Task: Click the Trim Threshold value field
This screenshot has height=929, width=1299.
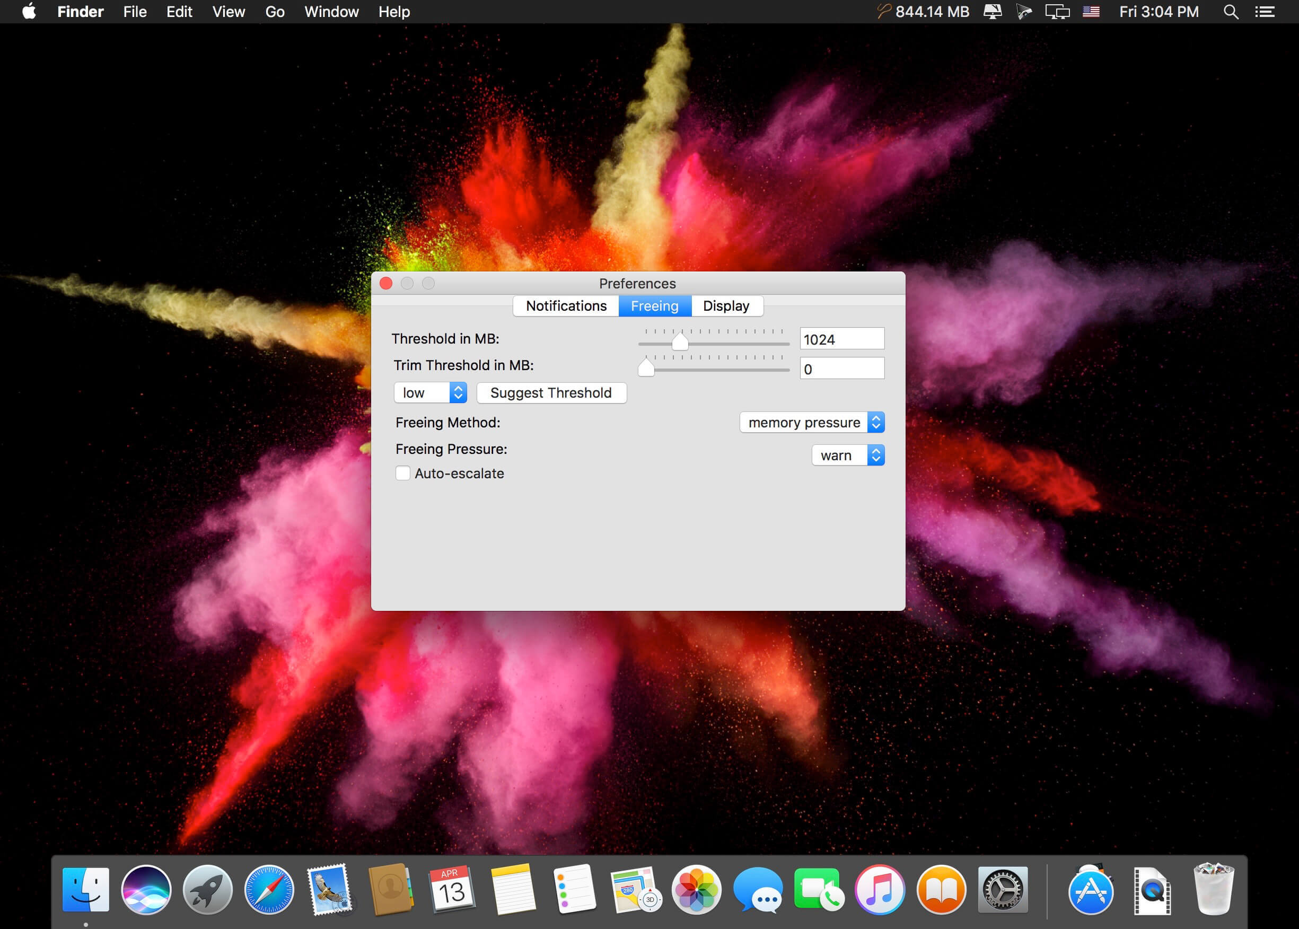Action: (842, 369)
